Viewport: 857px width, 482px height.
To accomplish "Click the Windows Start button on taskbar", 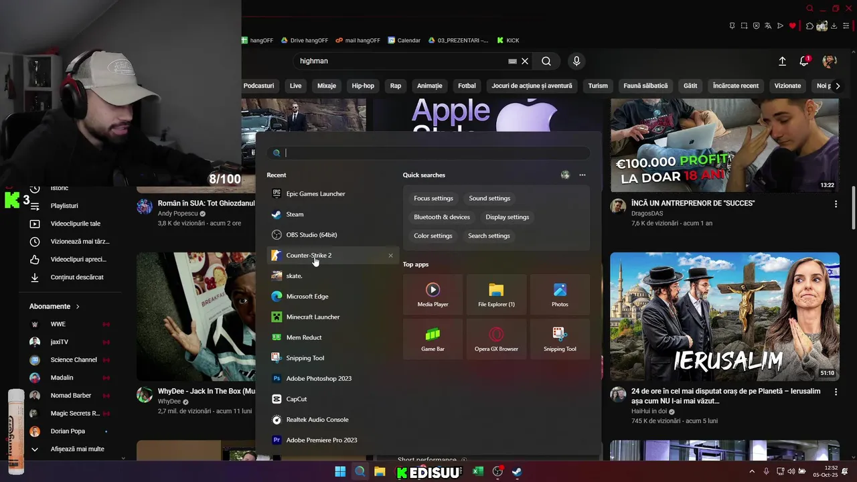I will point(340,471).
